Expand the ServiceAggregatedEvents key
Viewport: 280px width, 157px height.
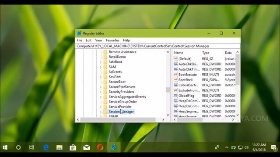coord(101,97)
